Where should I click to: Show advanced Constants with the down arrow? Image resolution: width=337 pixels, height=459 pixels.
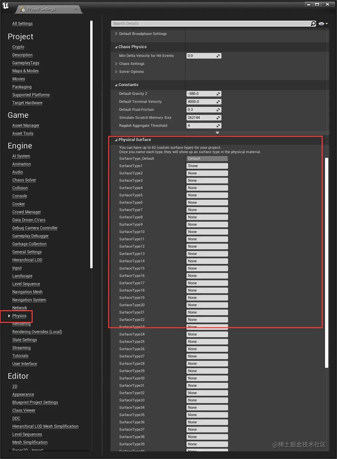(217, 133)
